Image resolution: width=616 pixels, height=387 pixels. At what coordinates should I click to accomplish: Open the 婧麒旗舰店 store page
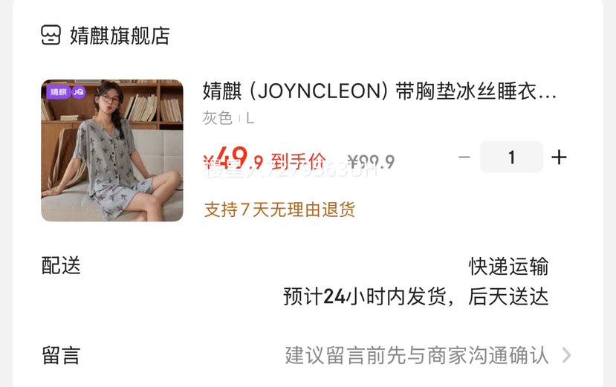tap(120, 36)
